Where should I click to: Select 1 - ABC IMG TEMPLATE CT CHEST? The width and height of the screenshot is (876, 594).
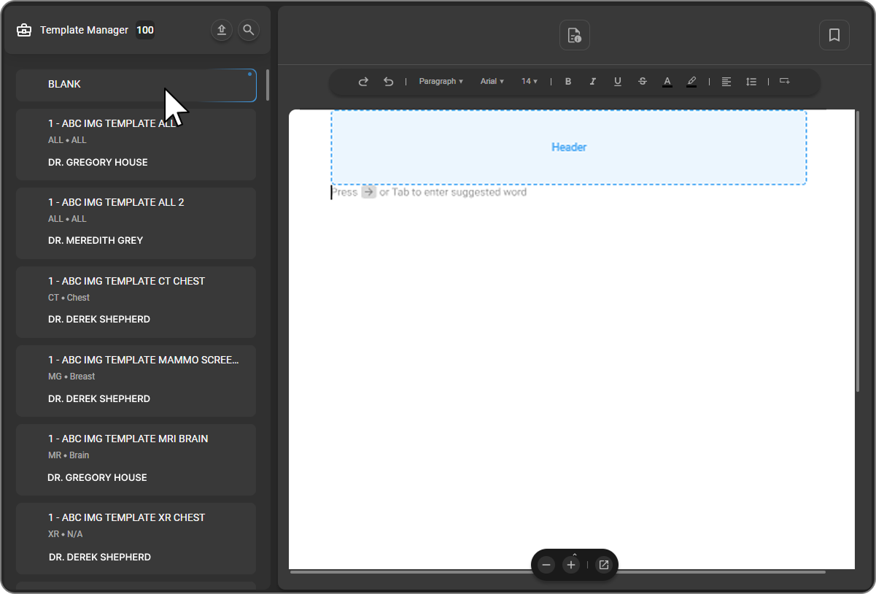click(x=136, y=302)
